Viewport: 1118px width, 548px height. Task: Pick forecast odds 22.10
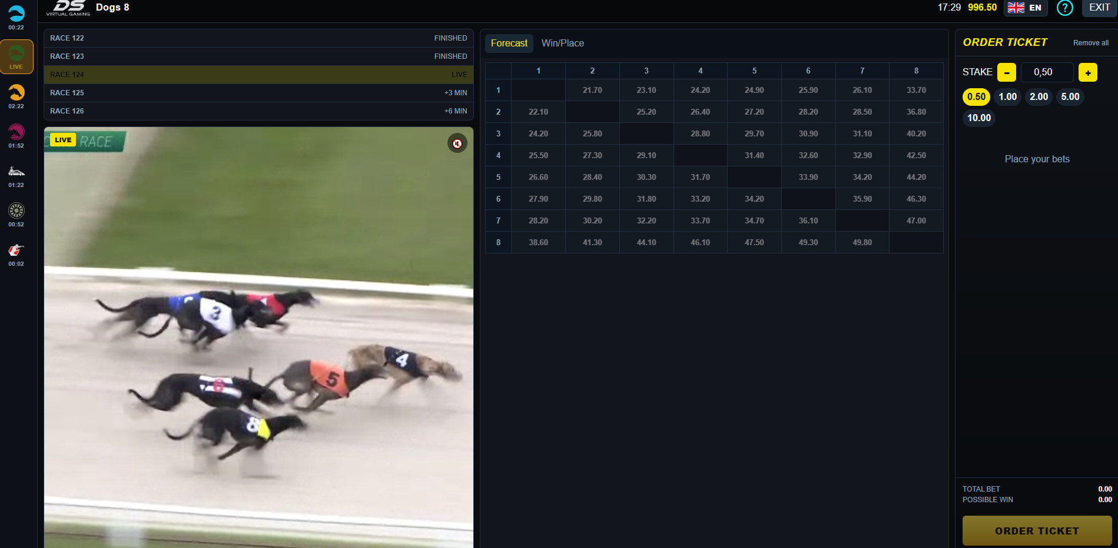pyautogui.click(x=538, y=112)
